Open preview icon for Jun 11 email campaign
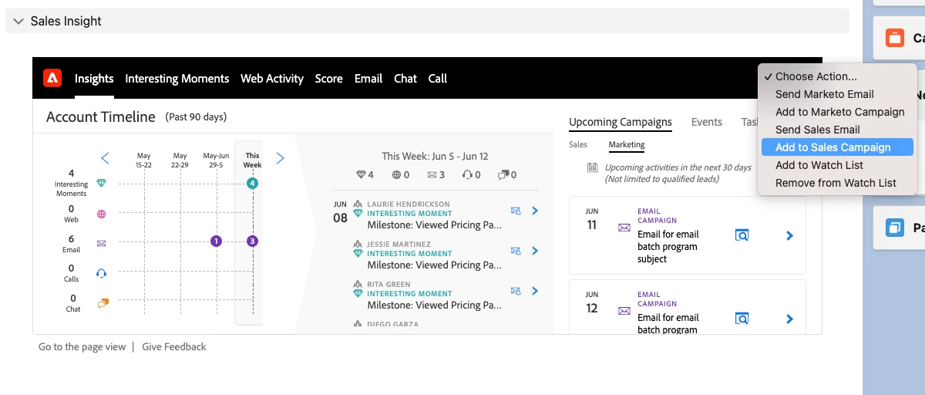 742,235
